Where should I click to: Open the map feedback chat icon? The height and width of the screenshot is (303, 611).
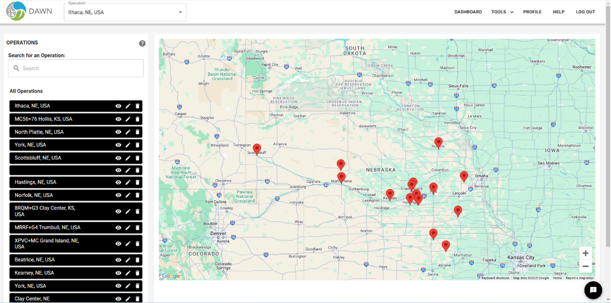coord(593,290)
